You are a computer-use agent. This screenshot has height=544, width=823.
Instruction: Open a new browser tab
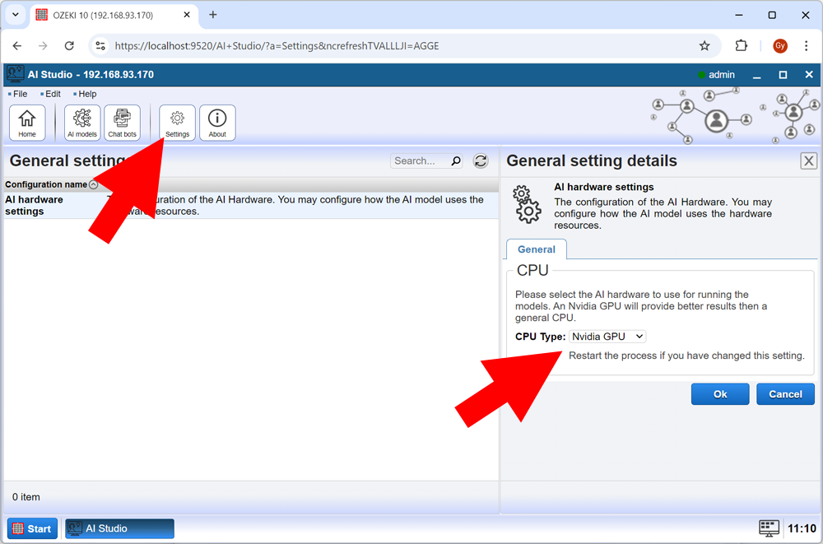pyautogui.click(x=213, y=15)
